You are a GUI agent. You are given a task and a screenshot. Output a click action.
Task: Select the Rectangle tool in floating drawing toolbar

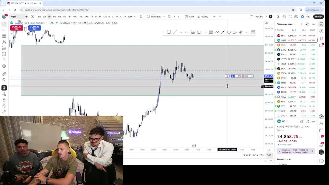[x=169, y=32]
